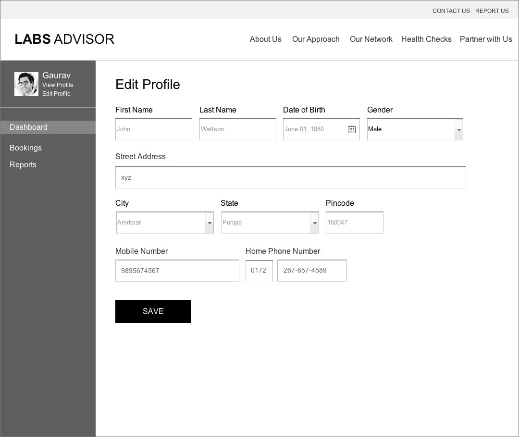Expand the Gender dropdown
Screen dimensions: 519x437
(458, 130)
